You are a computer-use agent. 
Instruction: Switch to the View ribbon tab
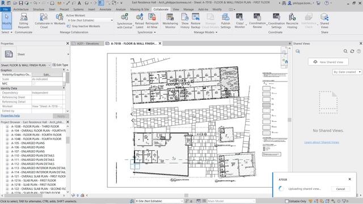pos(176,10)
